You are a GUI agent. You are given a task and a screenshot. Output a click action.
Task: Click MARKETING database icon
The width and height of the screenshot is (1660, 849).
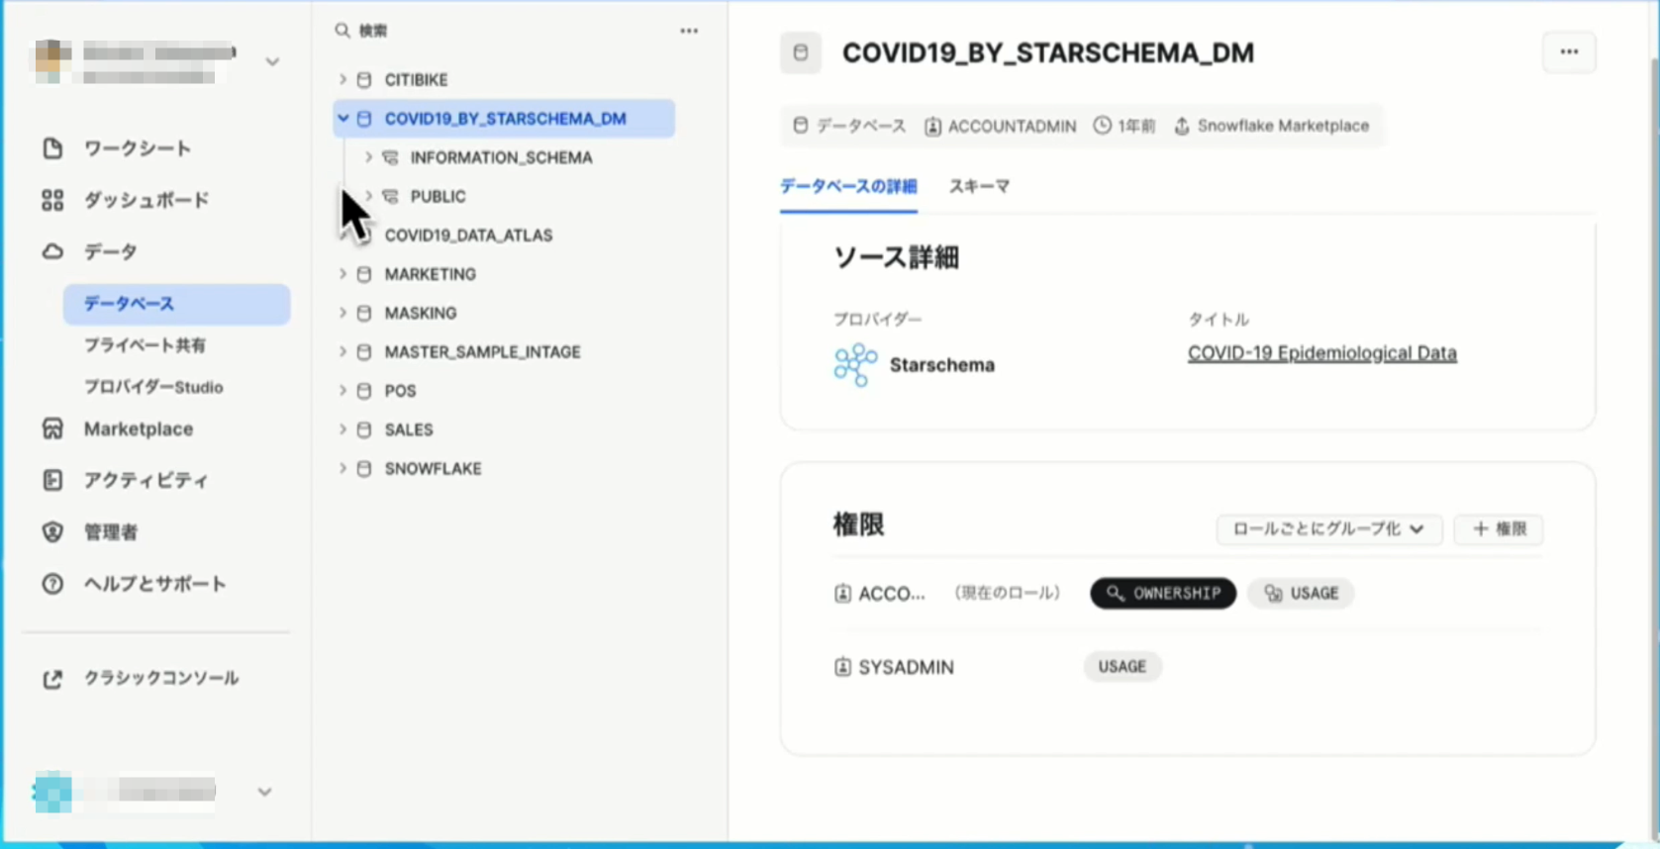[364, 274]
